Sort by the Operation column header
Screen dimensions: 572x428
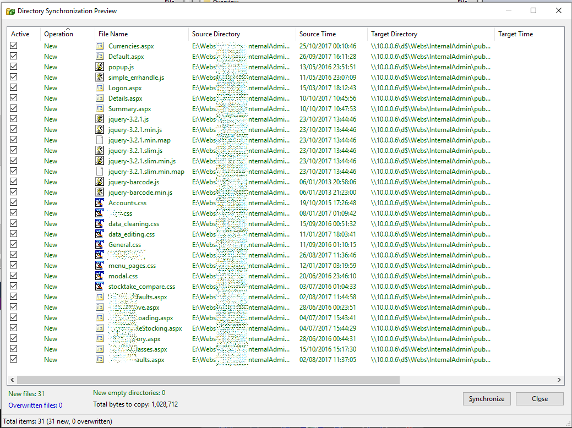tap(68, 34)
